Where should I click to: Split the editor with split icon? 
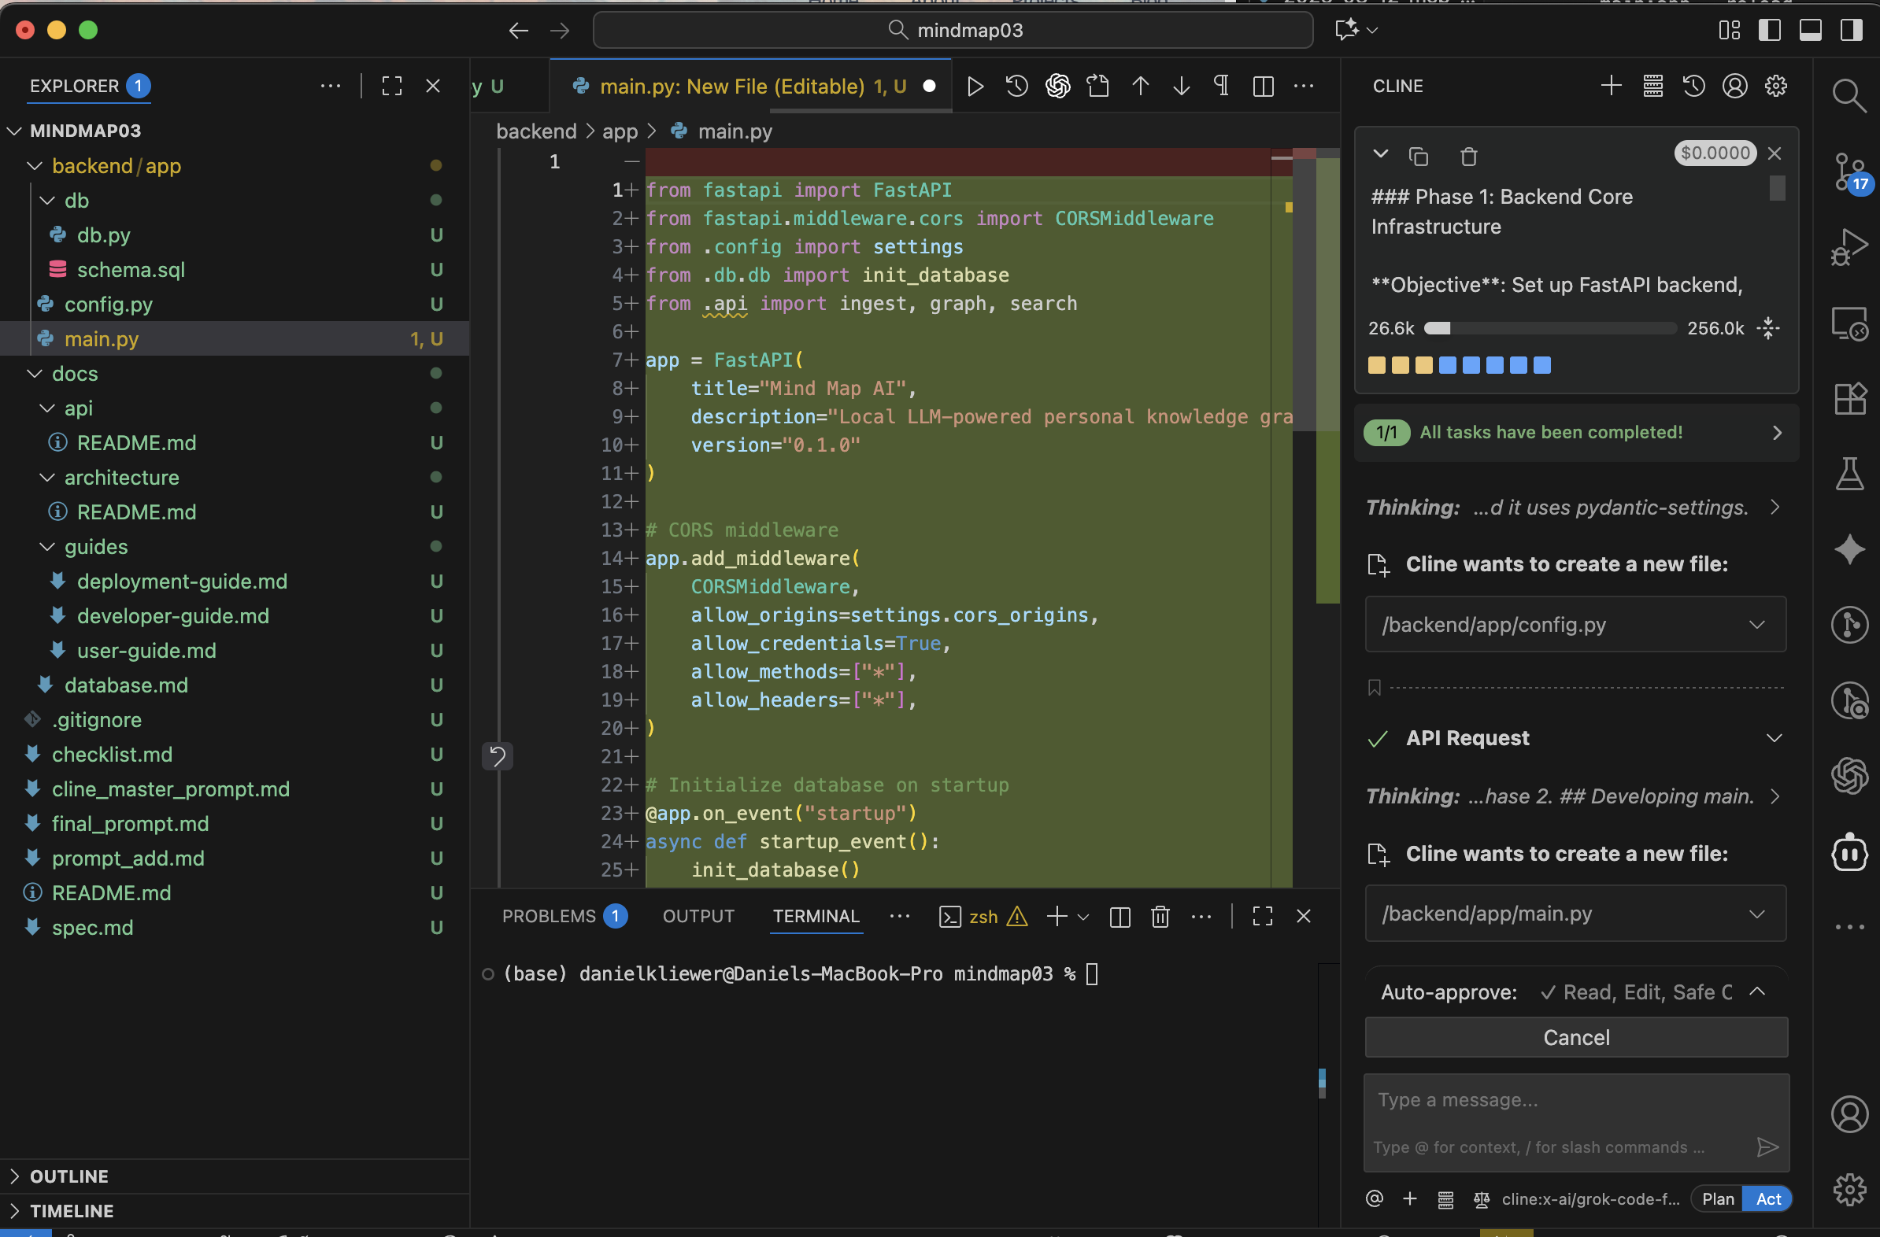click(x=1263, y=86)
